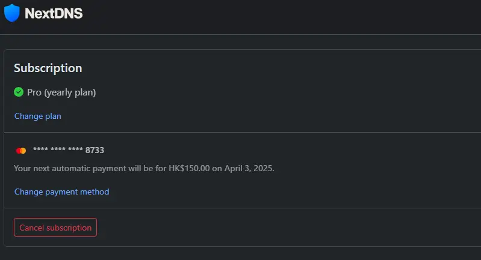481x260 pixels.
Task: Click the green checkmark beside Pro plan
Action: click(19, 92)
